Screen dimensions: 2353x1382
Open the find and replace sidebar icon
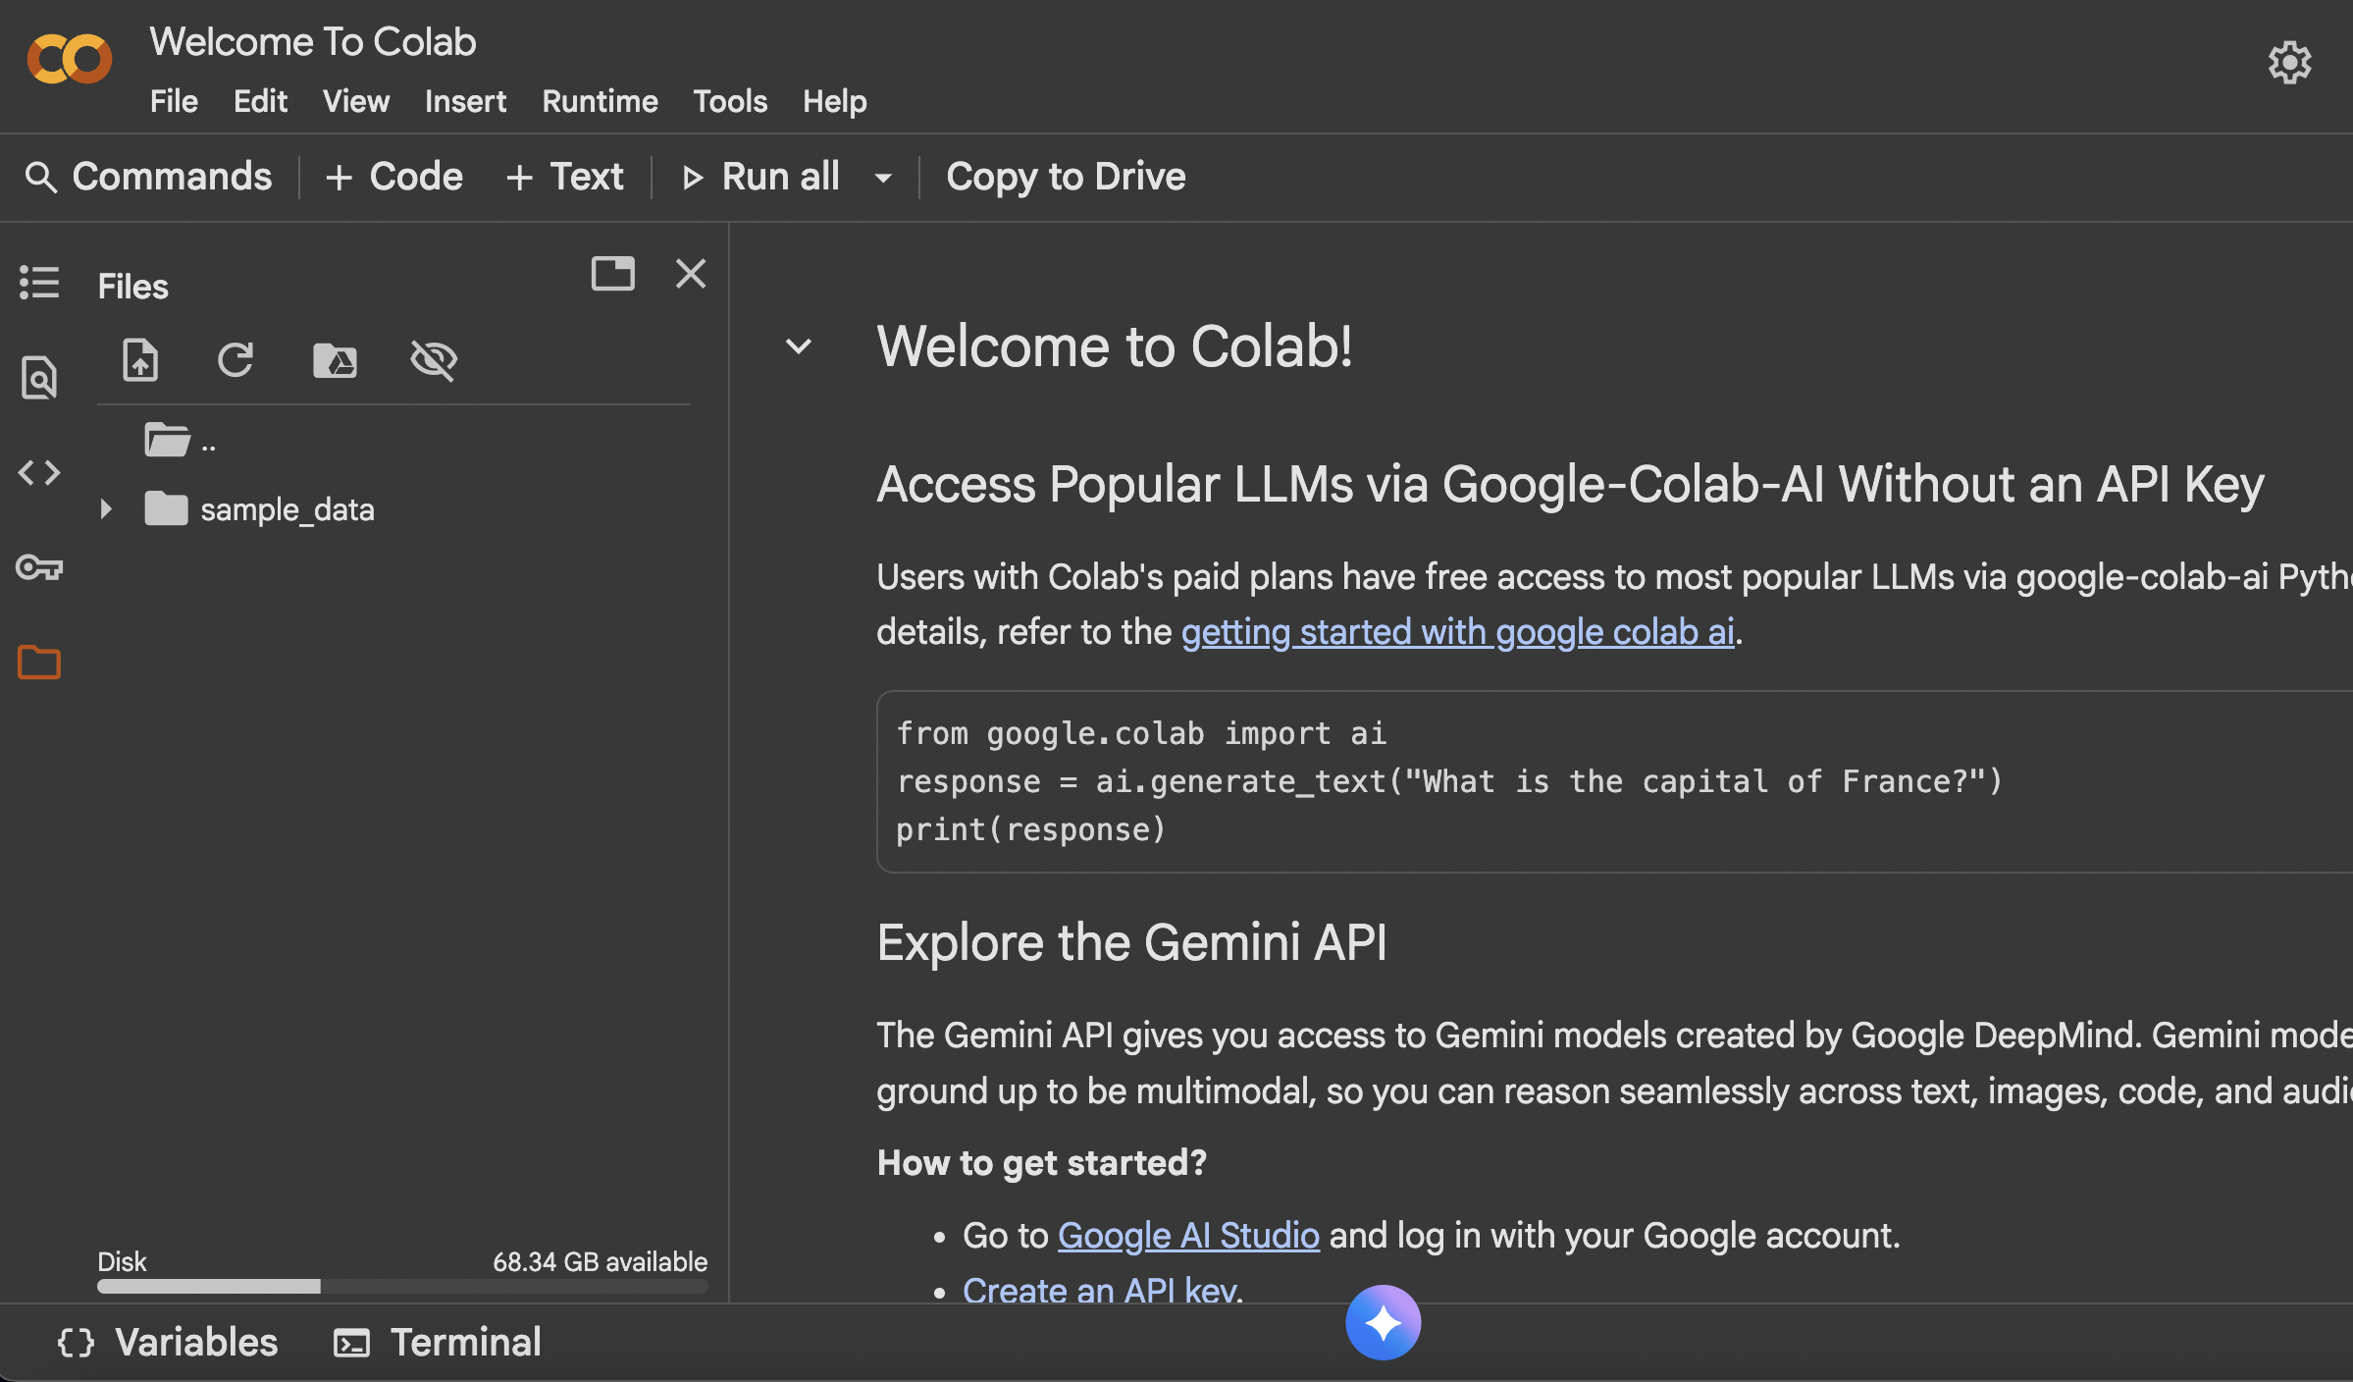[x=39, y=378]
